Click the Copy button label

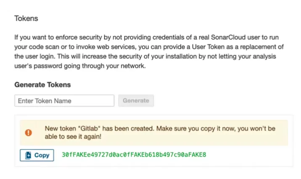click(42, 155)
